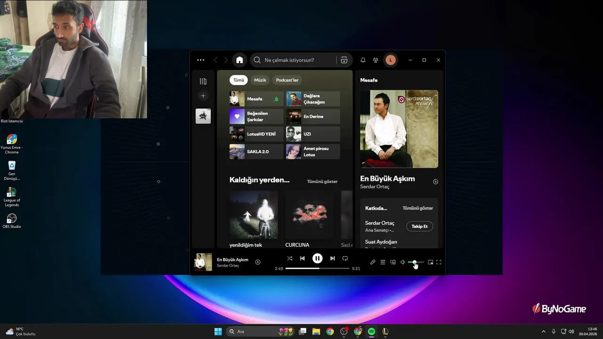This screenshot has width=603, height=339.
Task: Open Amet pirosu Lotus tile
Action: coord(313,152)
